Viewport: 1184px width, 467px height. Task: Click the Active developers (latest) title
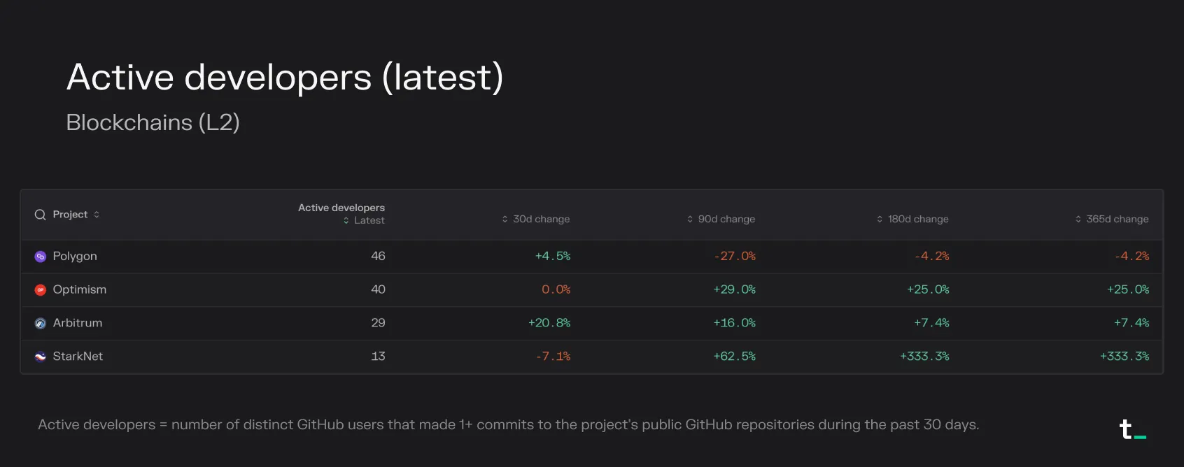coord(285,78)
